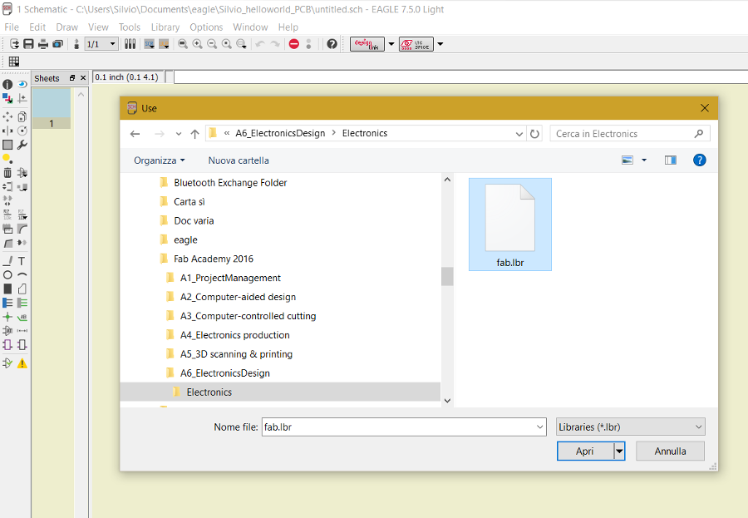Image resolution: width=748 pixels, height=518 pixels.
Task: Open the Organizza dropdown
Action: click(x=159, y=160)
